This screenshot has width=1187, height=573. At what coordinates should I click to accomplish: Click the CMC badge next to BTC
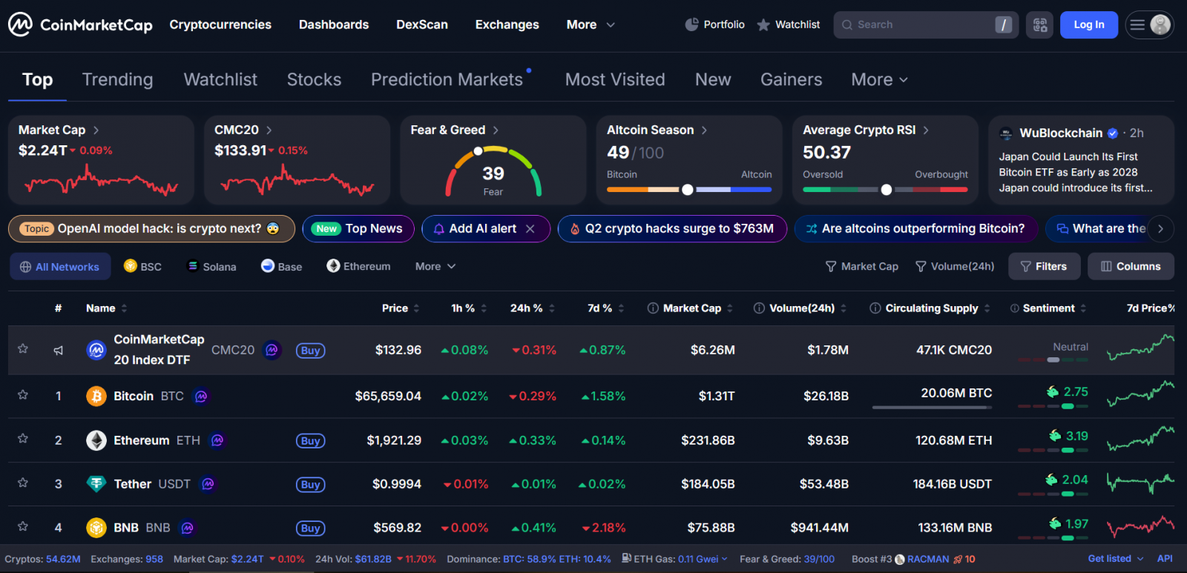201,397
